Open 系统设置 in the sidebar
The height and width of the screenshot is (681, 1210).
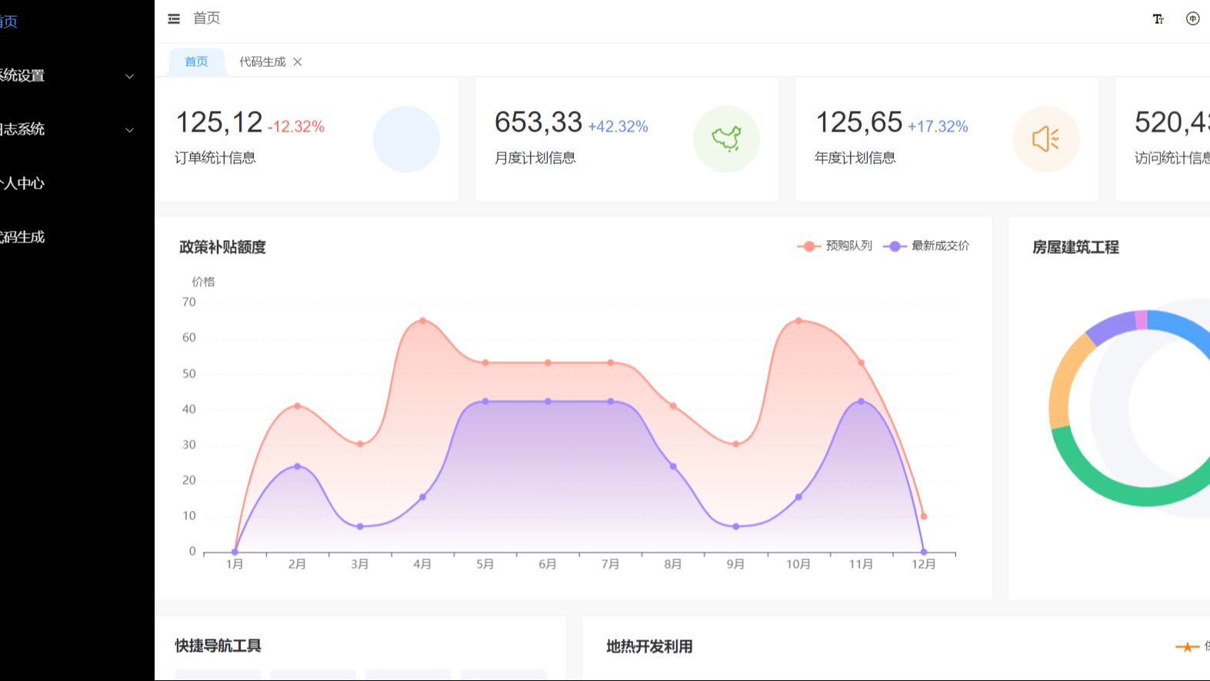[77, 75]
